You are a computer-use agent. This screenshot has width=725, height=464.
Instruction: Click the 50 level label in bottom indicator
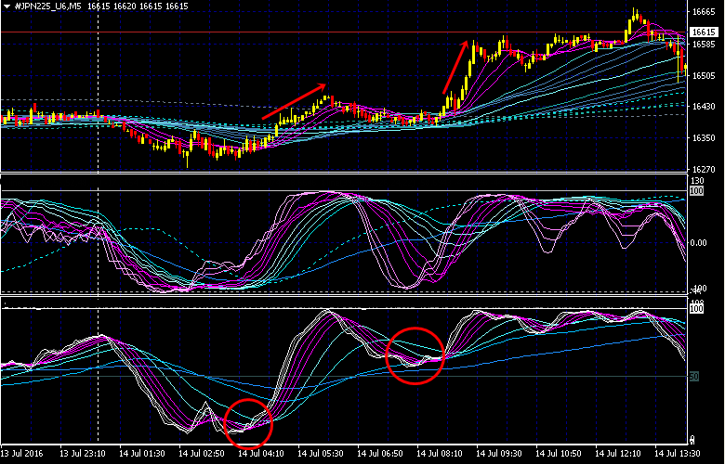point(692,377)
